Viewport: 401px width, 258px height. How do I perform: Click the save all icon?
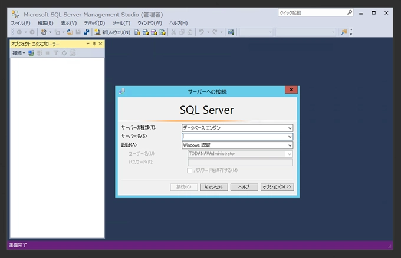point(87,32)
